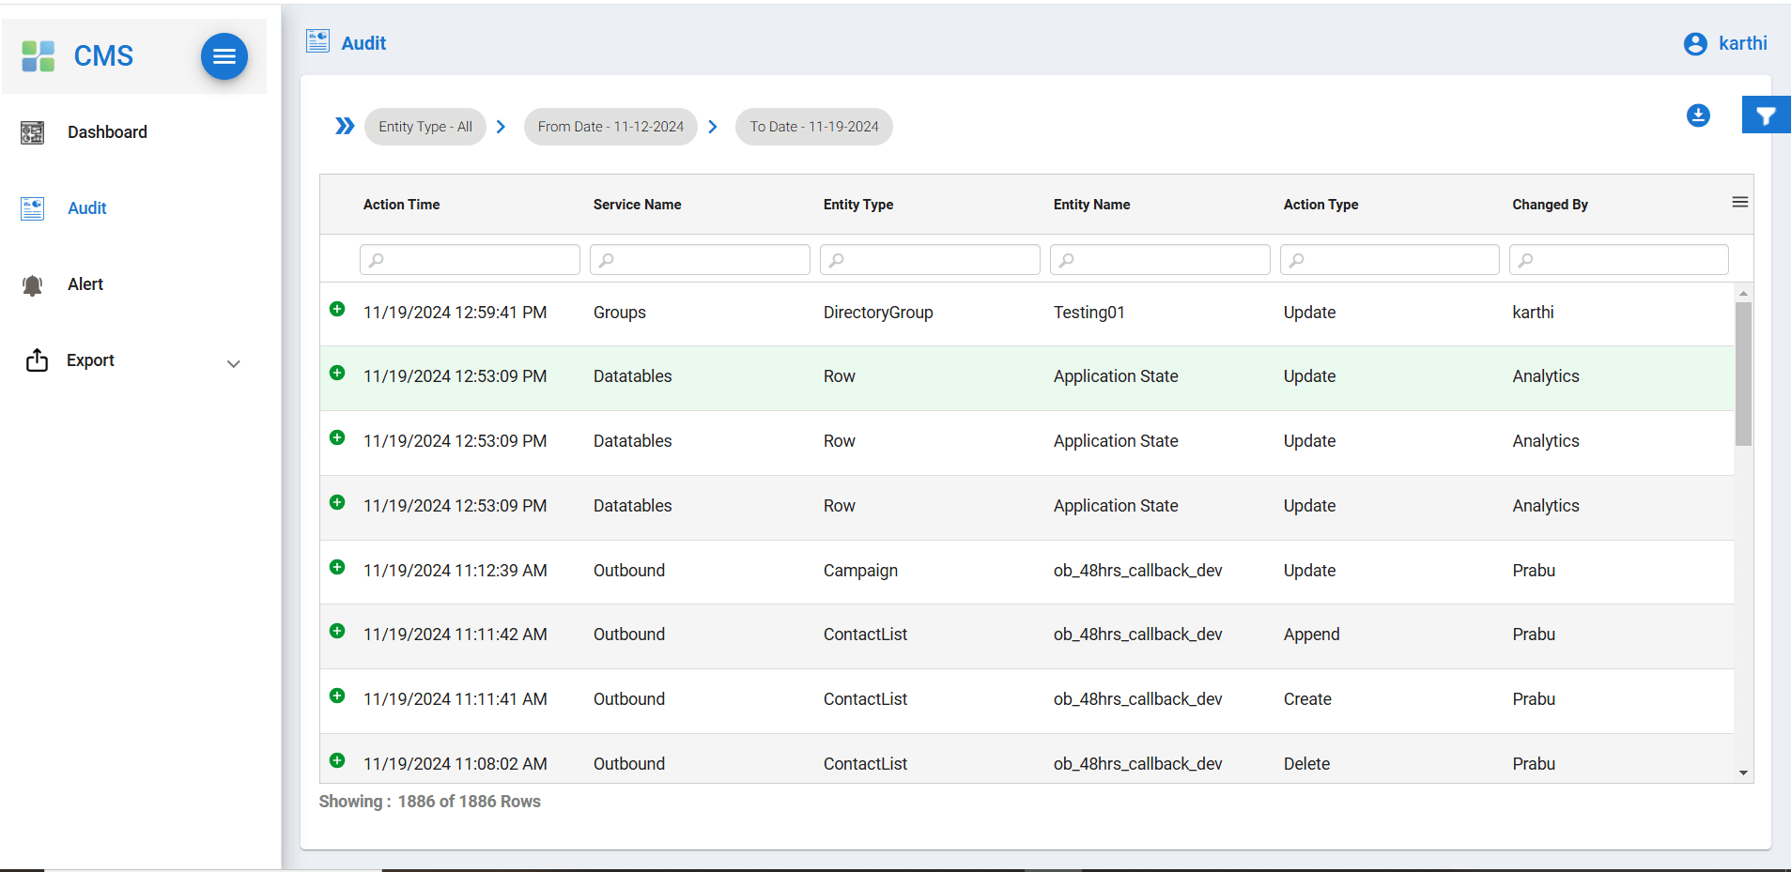Screen dimensions: 1791x872
Task: Click the Alert bell icon
Action: coord(33,285)
